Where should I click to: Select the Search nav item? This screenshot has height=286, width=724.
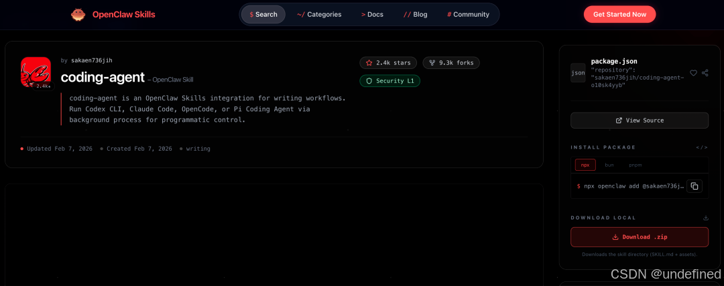[263, 14]
